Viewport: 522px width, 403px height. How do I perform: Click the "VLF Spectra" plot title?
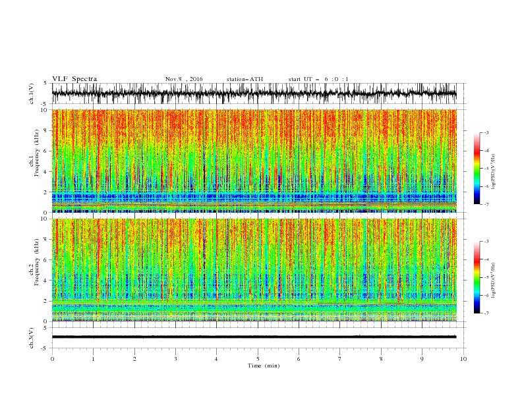click(x=74, y=79)
